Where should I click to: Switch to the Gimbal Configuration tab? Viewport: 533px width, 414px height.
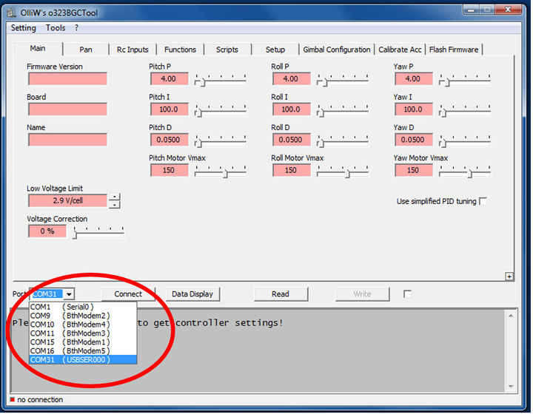click(x=336, y=50)
